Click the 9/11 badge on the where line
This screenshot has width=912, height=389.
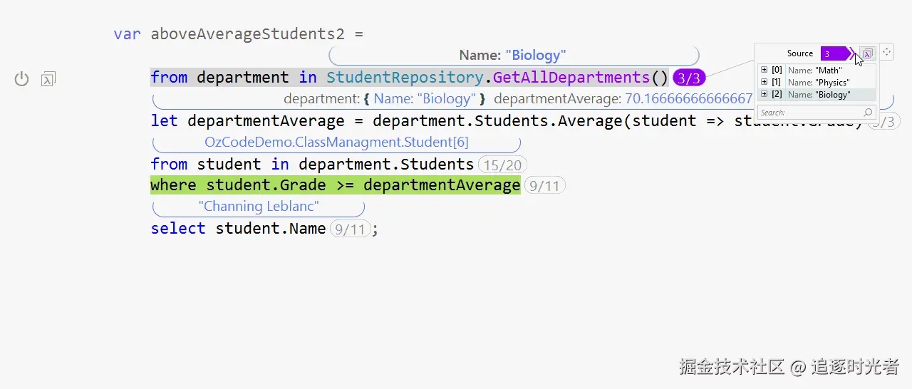[x=545, y=187]
